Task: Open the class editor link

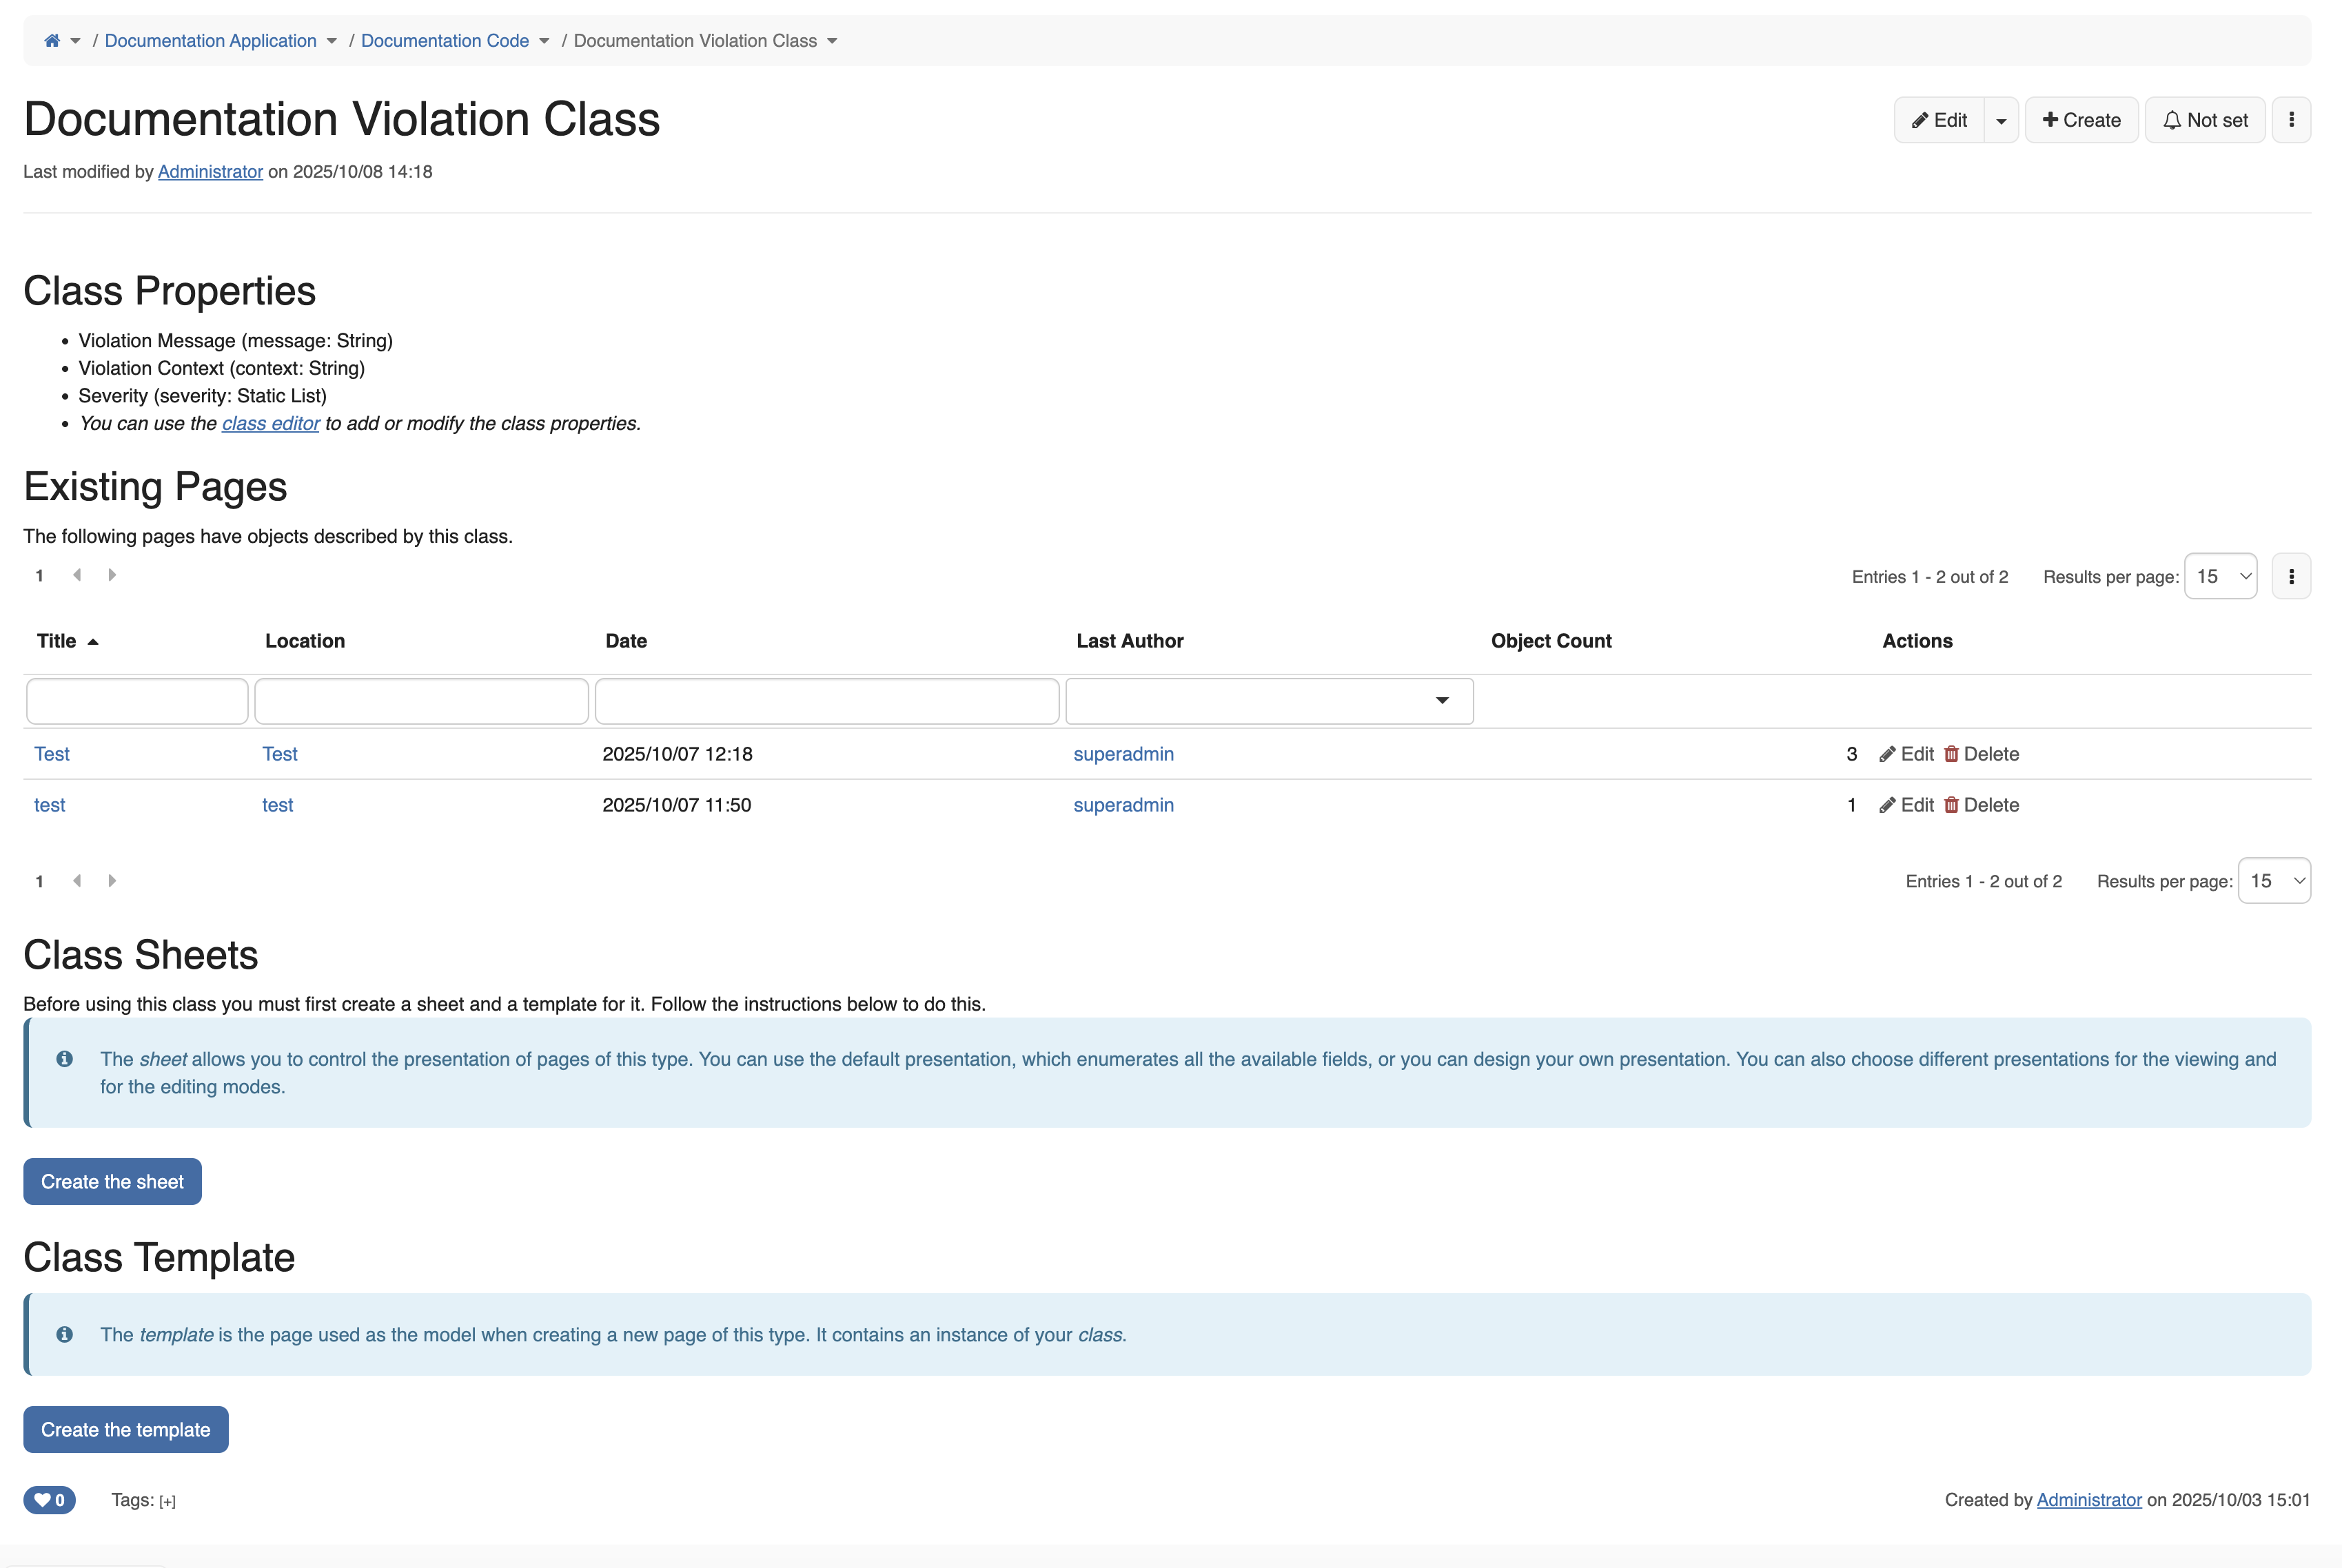Action: click(270, 423)
